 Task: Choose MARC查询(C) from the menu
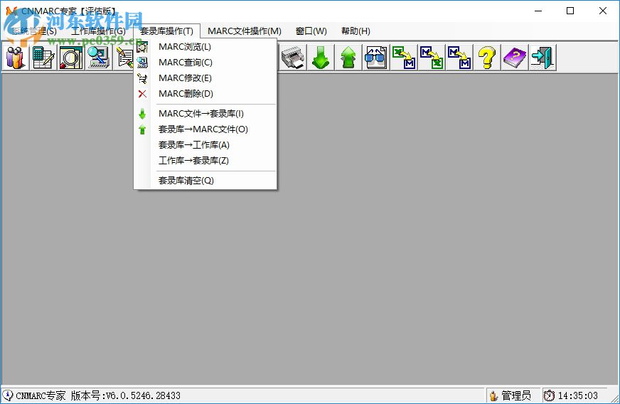click(205, 63)
